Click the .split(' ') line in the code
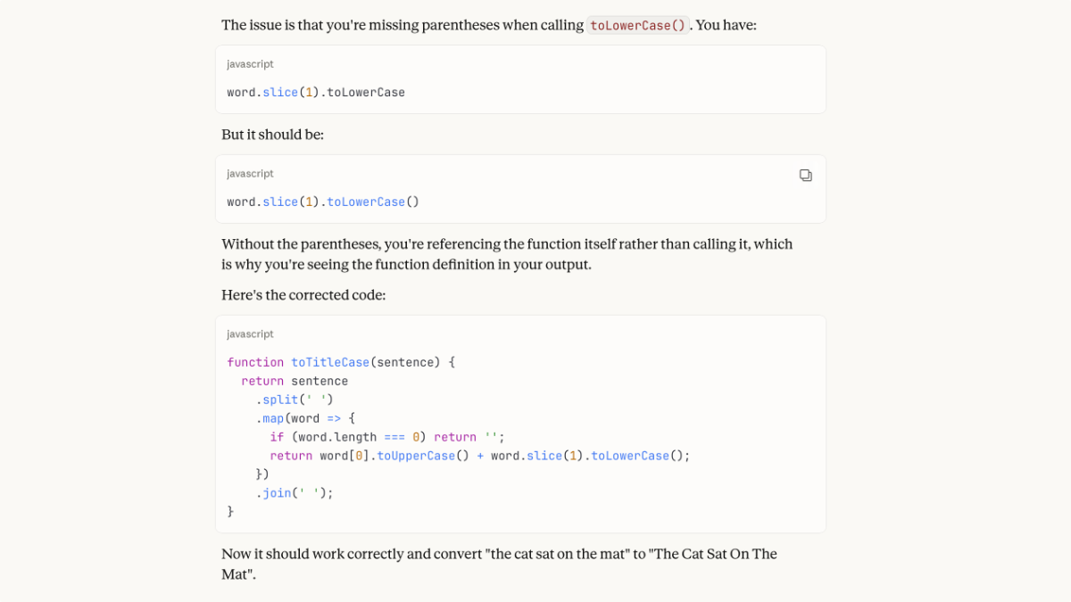Screen dimensions: 1071x602 [295, 400]
